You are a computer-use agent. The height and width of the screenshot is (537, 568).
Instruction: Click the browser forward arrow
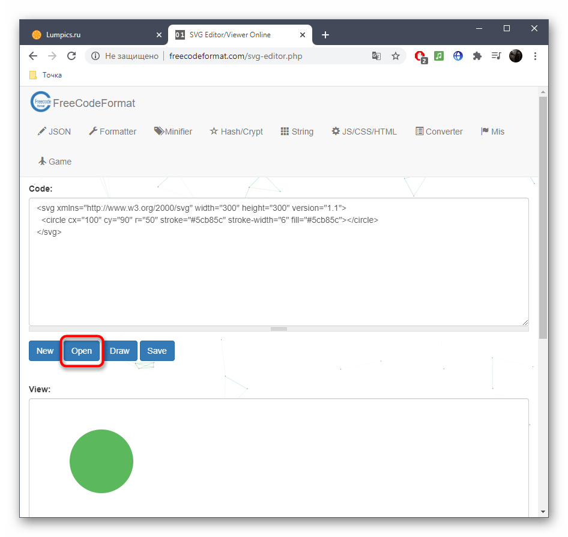[x=52, y=56]
